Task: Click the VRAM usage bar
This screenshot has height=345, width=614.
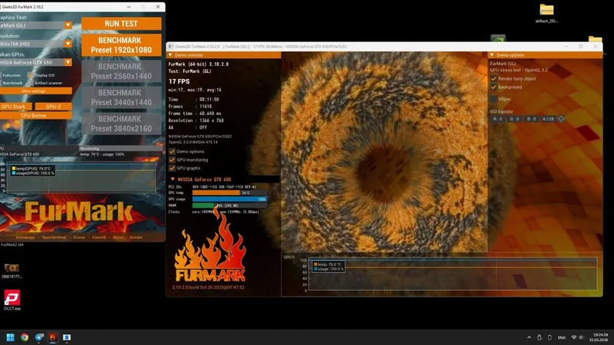Action: (x=229, y=205)
